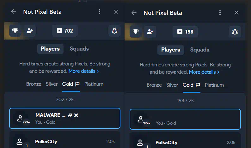Viewport: 251px width, 148px height.
Task: Open the bug report icon in left panel
Action: coord(114,31)
